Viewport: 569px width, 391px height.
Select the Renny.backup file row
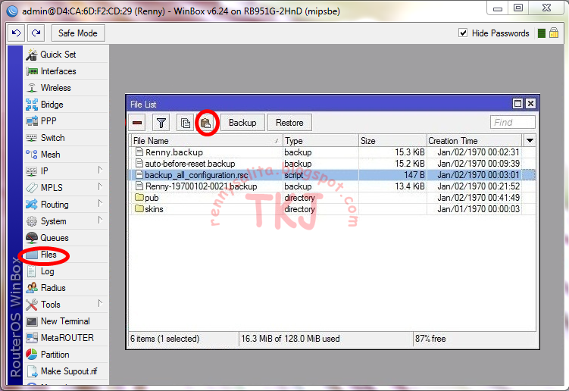pyautogui.click(x=332, y=152)
